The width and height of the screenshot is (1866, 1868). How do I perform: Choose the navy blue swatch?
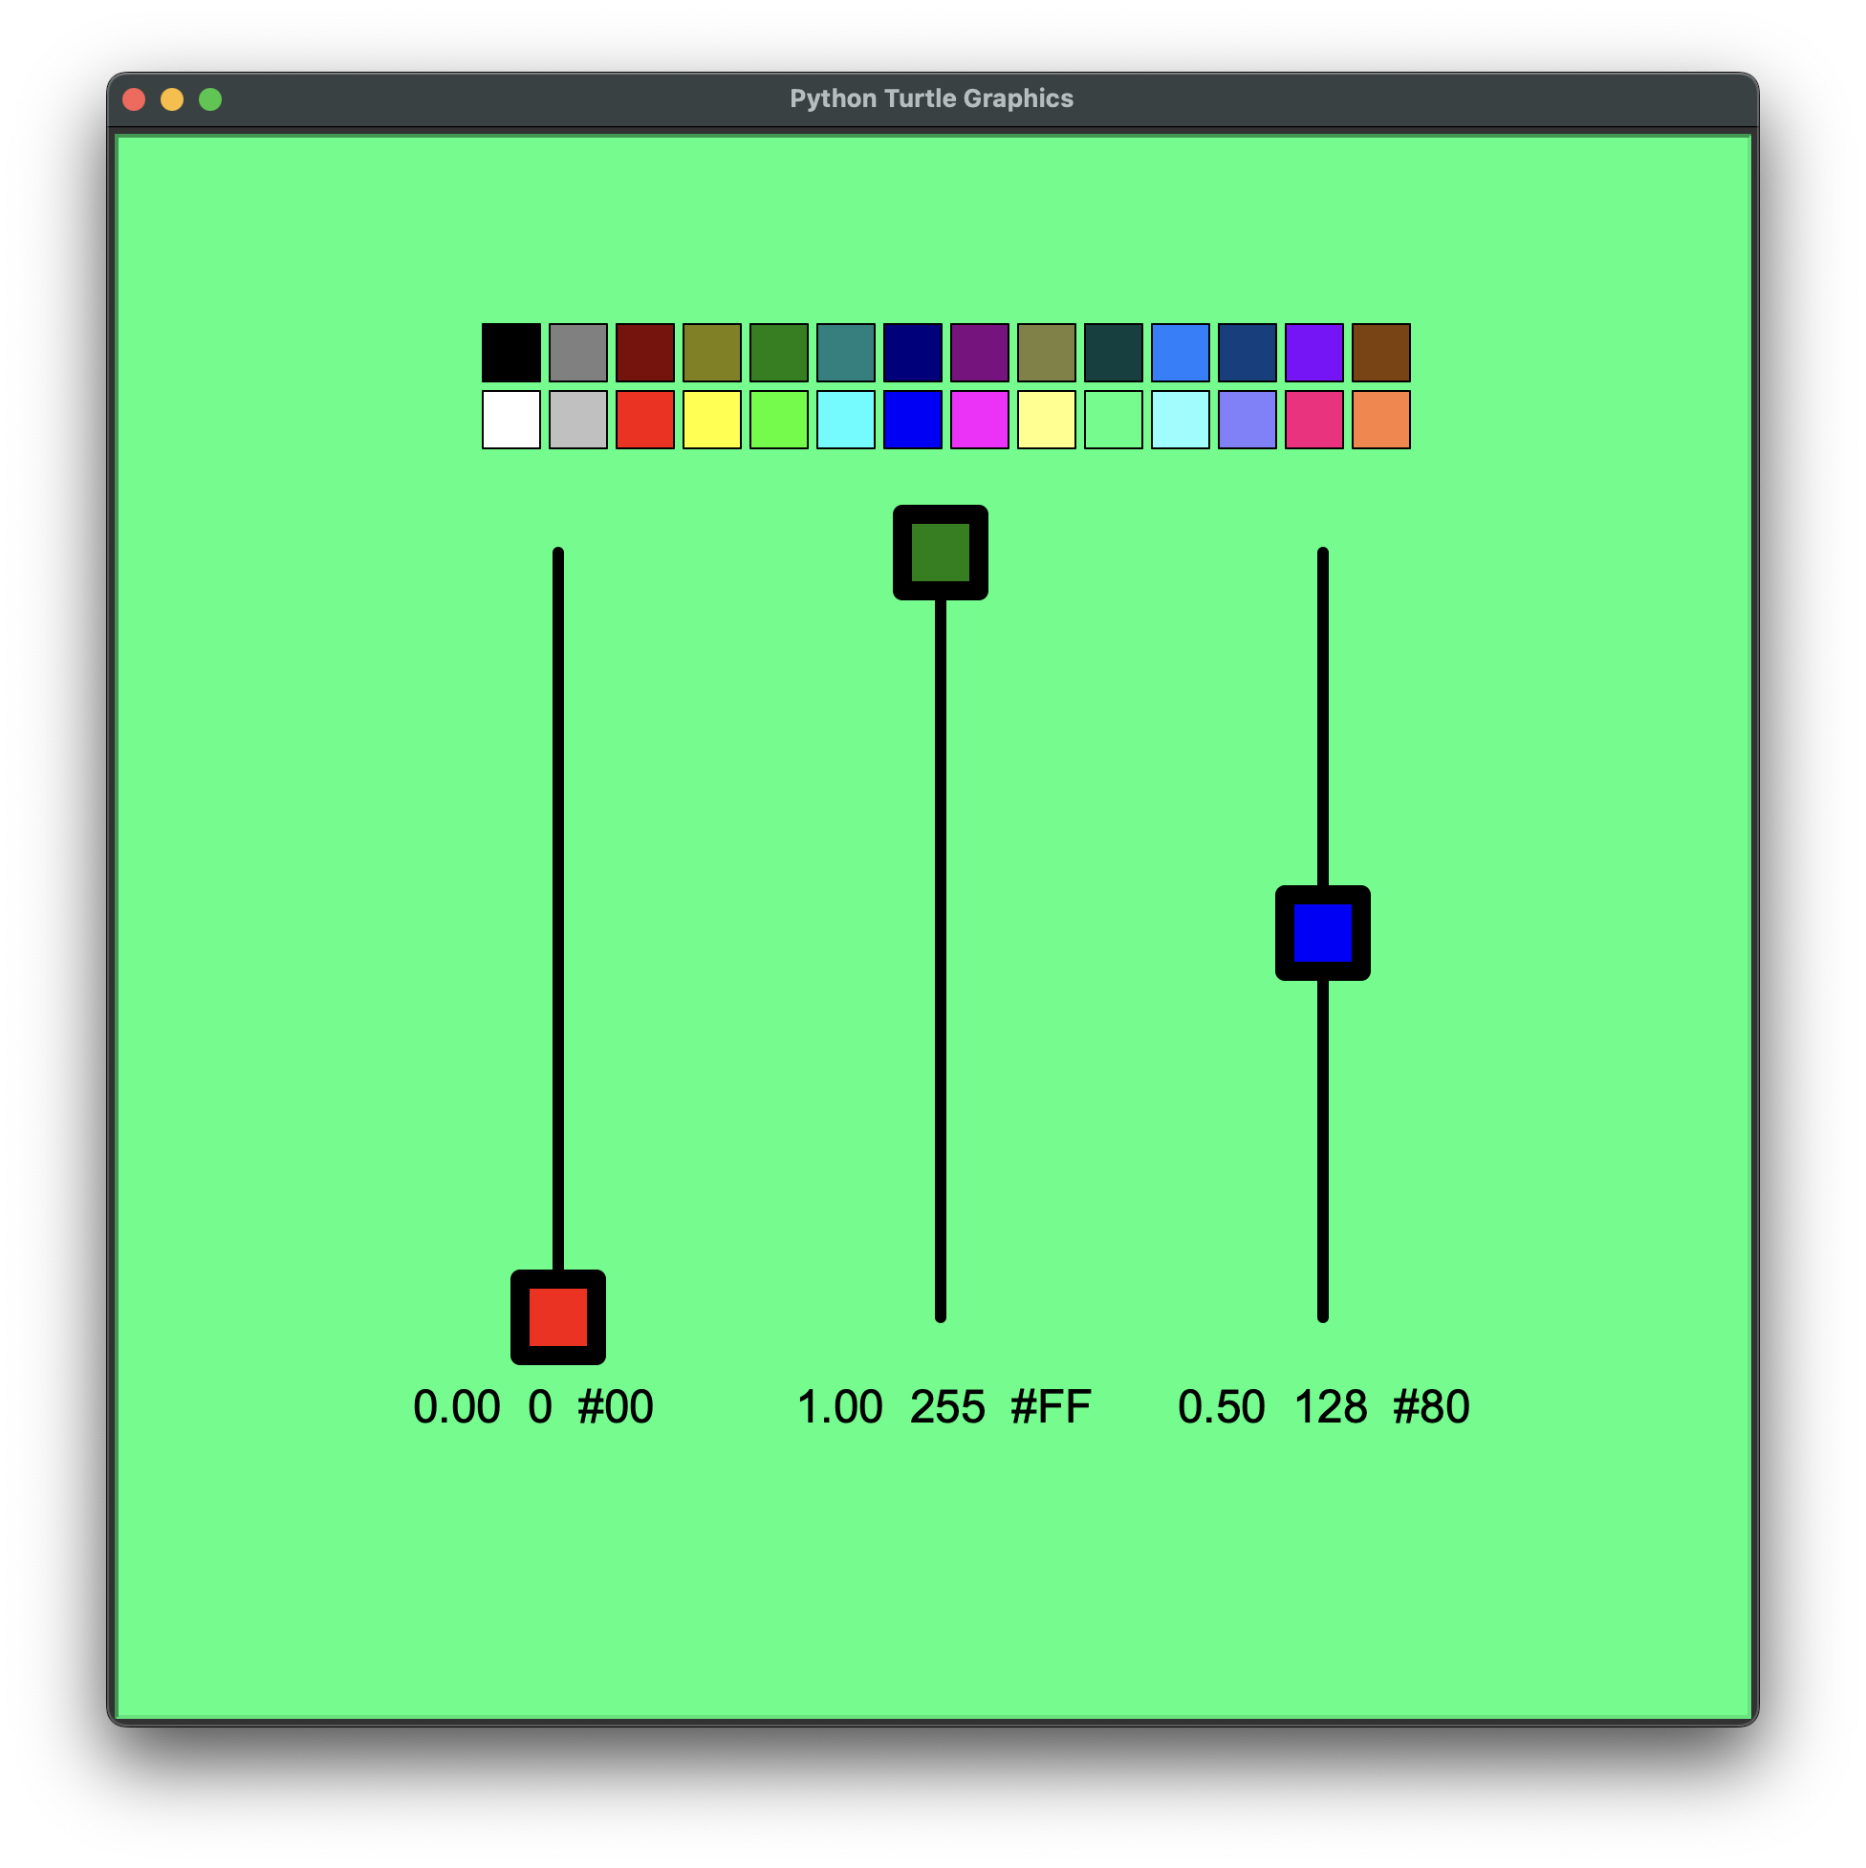[x=913, y=353]
